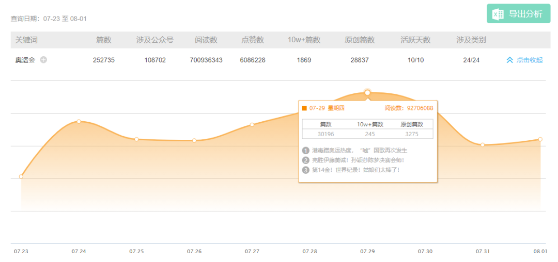Click the number 3 badge in tooltip
Image resolution: width=558 pixels, height=262 pixels.
point(306,170)
